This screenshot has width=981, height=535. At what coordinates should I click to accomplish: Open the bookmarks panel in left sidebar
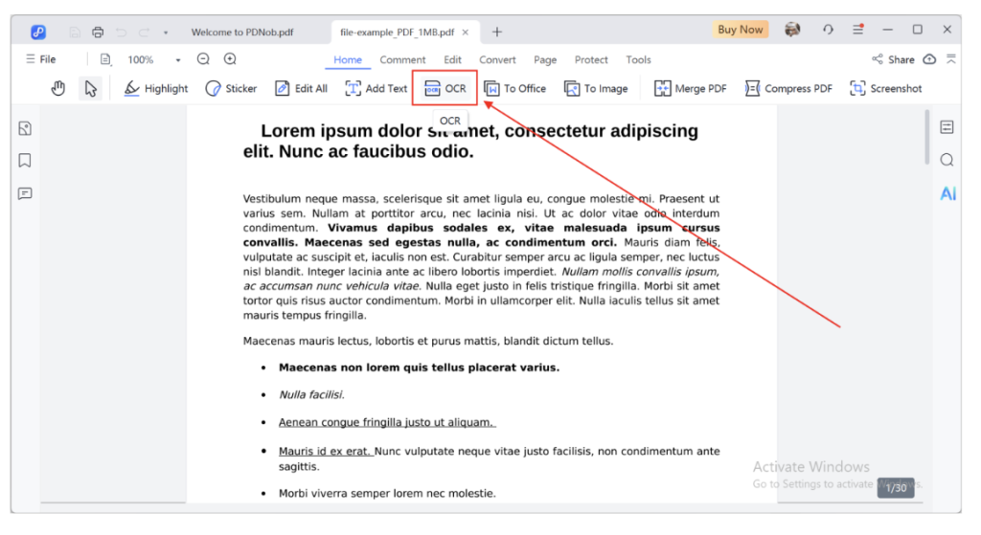(x=25, y=161)
